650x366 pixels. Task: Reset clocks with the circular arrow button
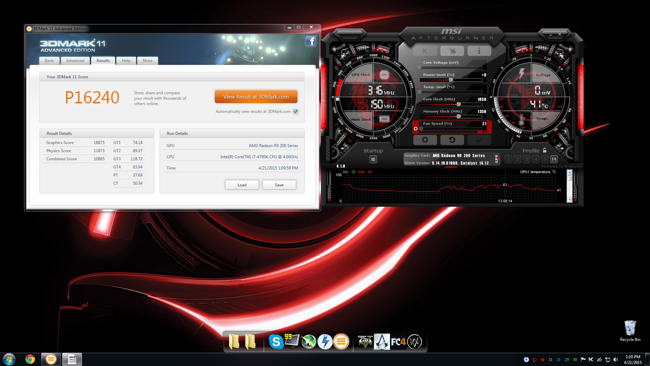pyautogui.click(x=452, y=140)
